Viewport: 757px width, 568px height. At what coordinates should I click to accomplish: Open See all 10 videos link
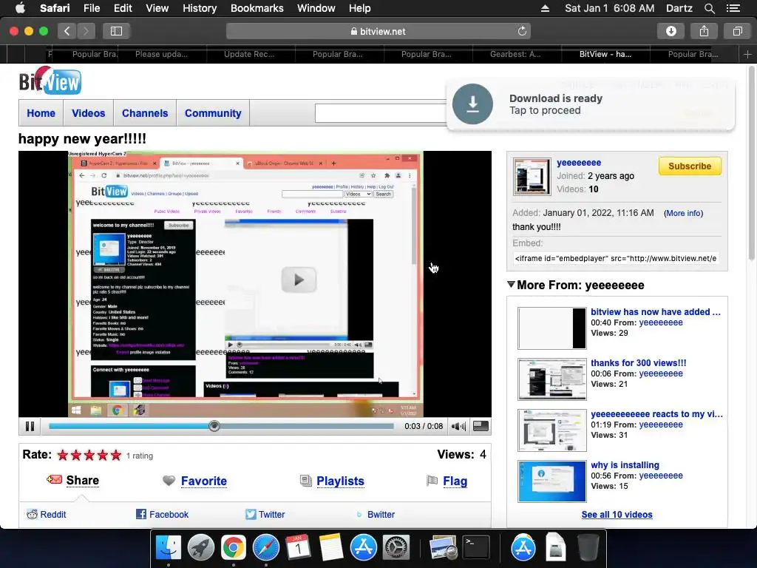pos(617,515)
